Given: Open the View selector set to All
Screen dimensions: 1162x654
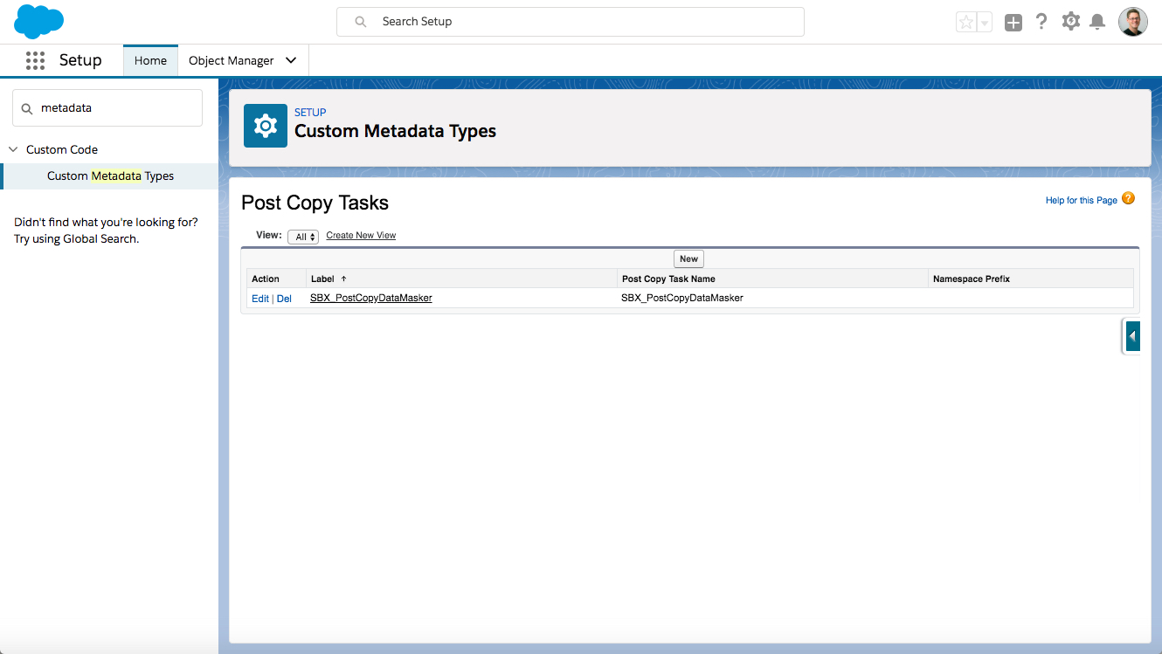Looking at the screenshot, I should click(x=303, y=237).
